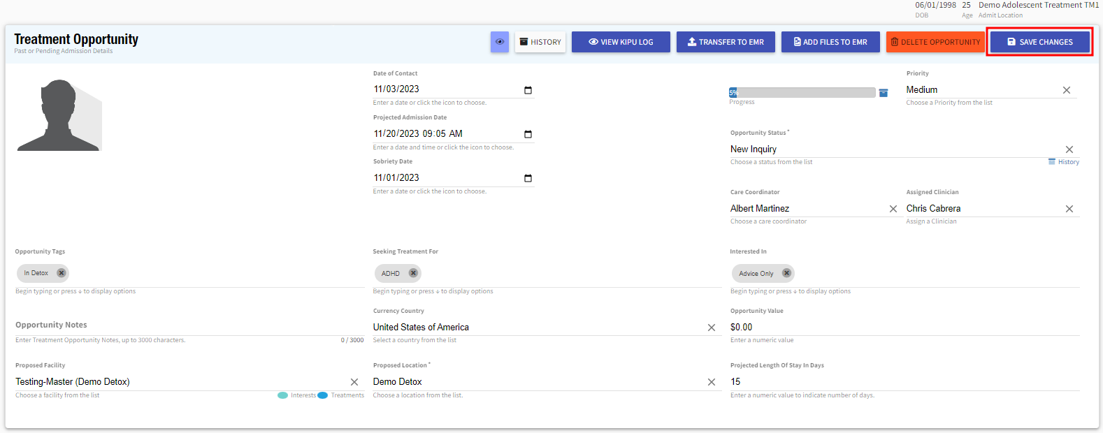Click the Progress bar
This screenshot has width=1103, height=433.
pos(802,92)
